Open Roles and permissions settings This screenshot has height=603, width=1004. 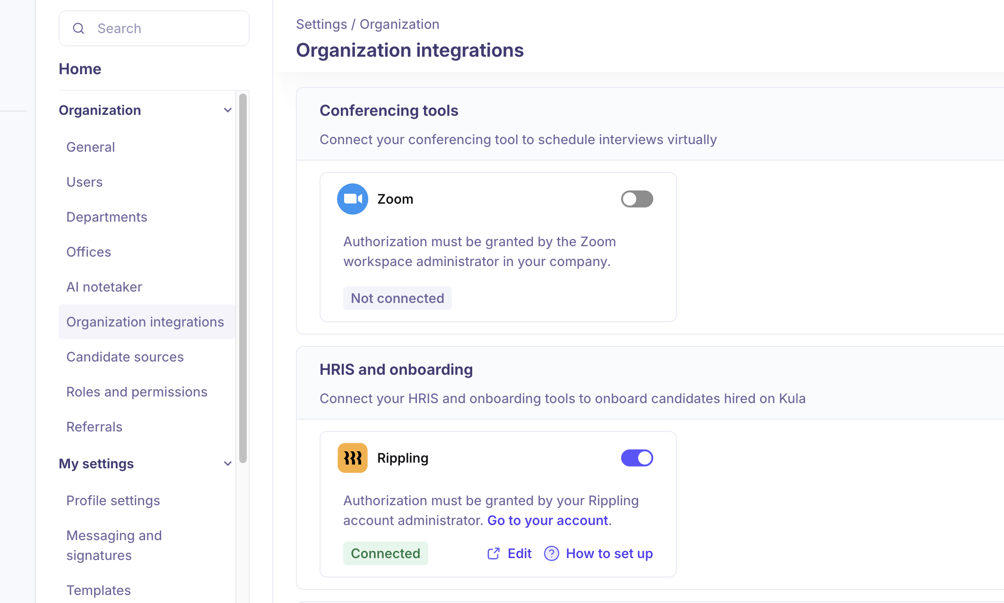pyautogui.click(x=137, y=392)
